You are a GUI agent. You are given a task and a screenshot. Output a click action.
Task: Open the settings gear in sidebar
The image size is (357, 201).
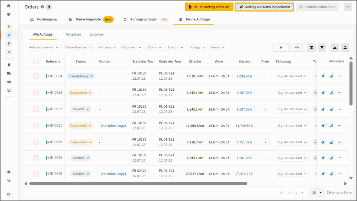tap(9, 172)
